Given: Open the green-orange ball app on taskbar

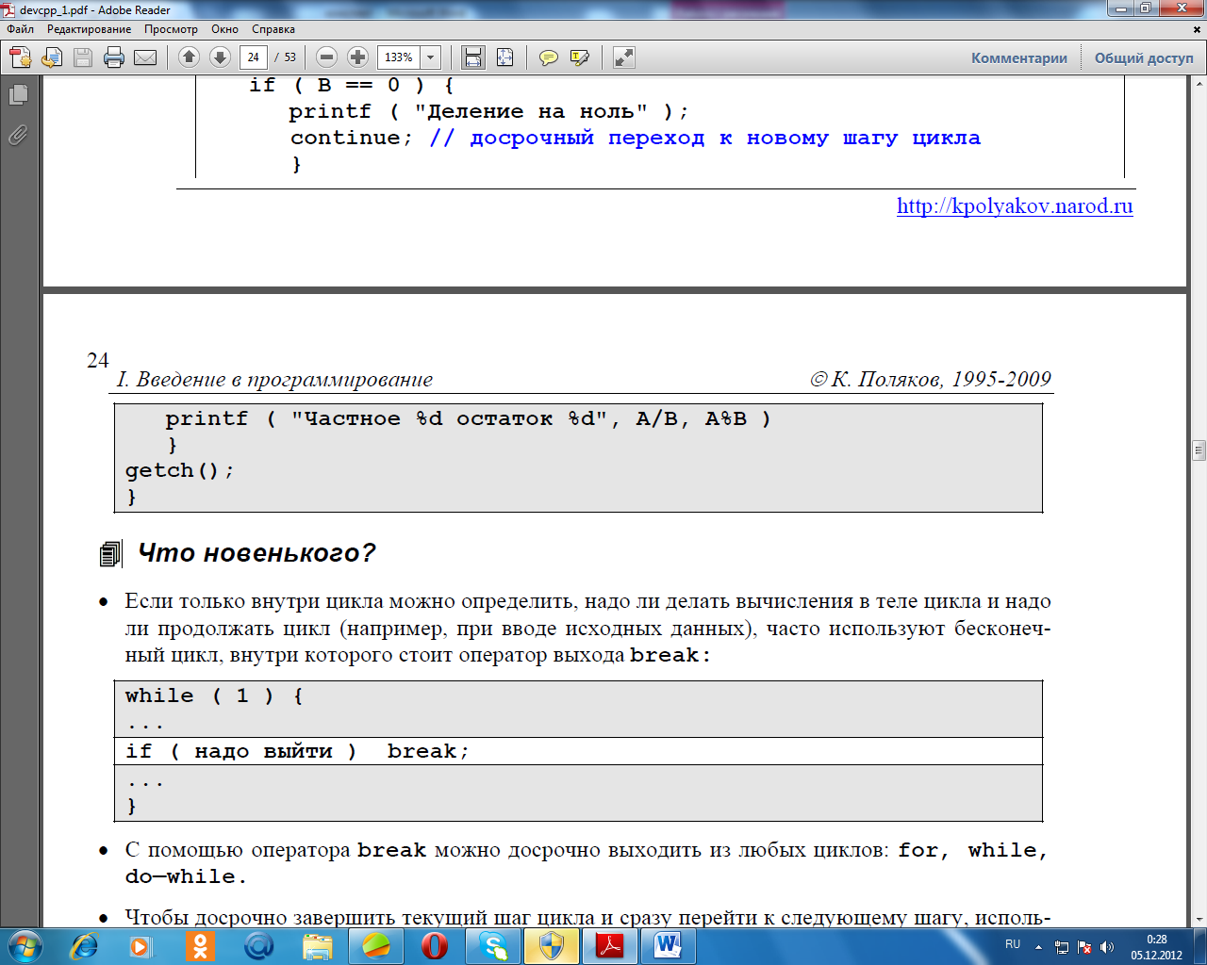Looking at the screenshot, I should tap(376, 946).
